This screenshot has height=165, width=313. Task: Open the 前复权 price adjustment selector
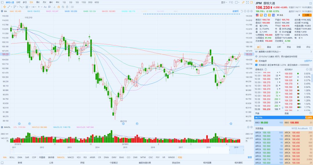tap(235, 11)
